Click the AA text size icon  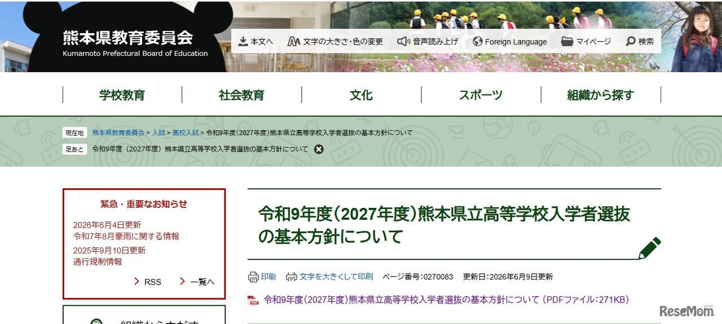[x=294, y=42]
